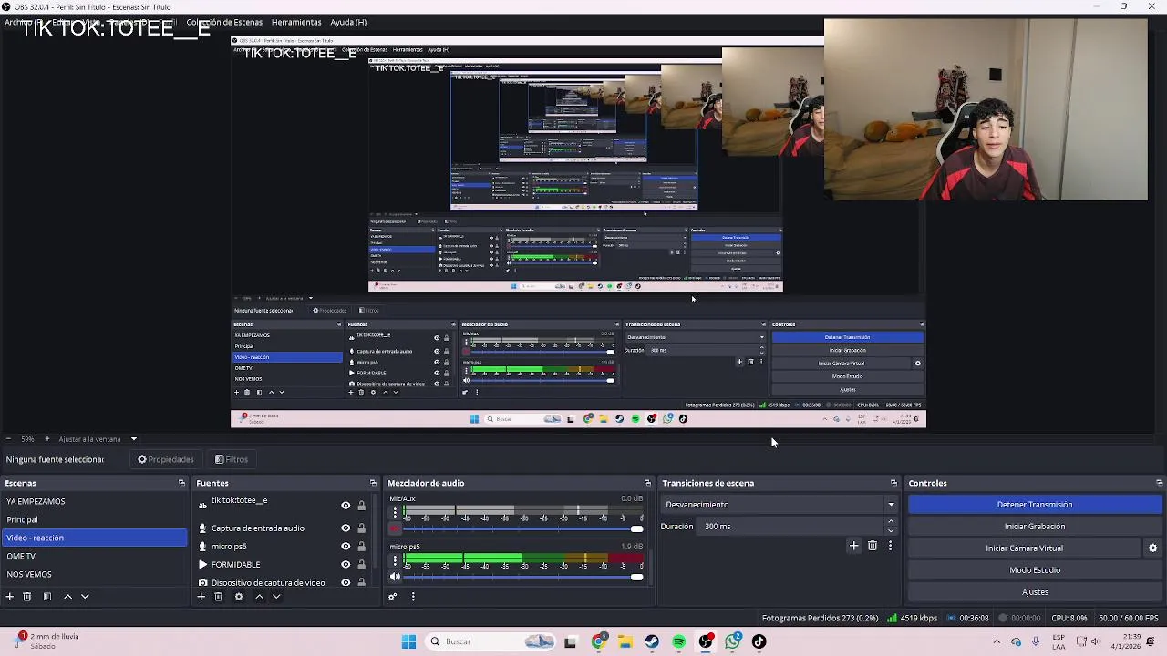The height and width of the screenshot is (656, 1167).
Task: Select YA EMPEZAMOS scene
Action: (x=94, y=501)
